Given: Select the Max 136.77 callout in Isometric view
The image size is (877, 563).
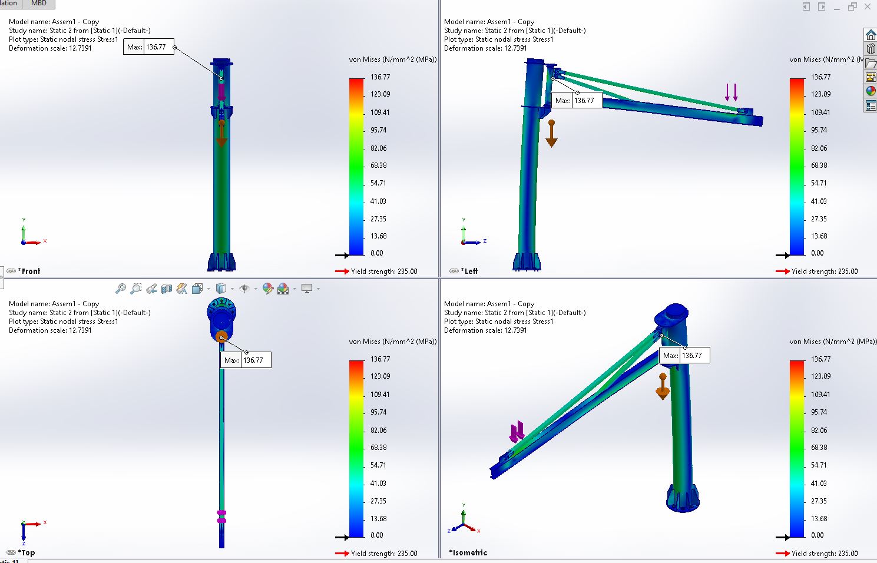Looking at the screenshot, I should click(684, 355).
